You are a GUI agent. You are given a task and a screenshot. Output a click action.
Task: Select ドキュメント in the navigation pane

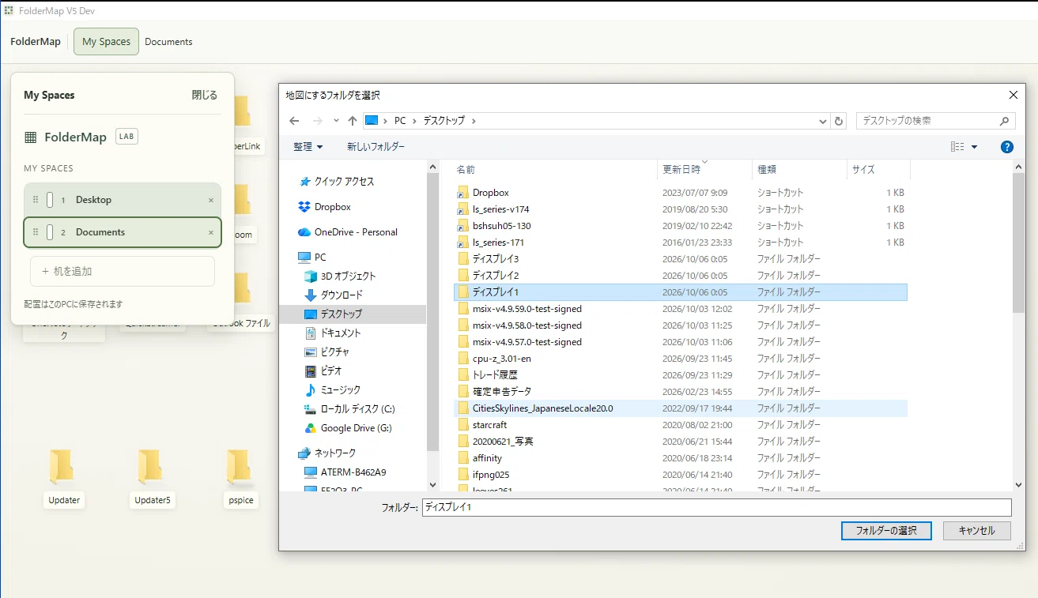pyautogui.click(x=341, y=333)
